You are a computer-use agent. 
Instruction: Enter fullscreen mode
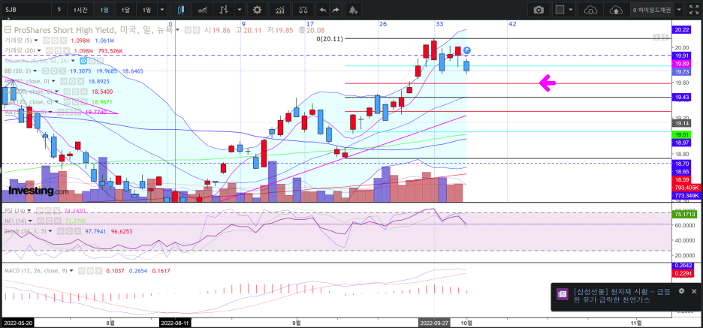(x=695, y=10)
